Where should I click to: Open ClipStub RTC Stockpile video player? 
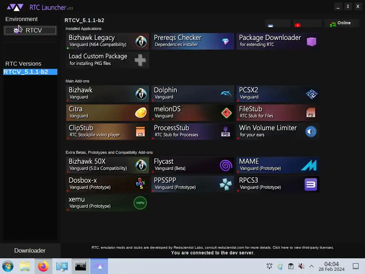107,131
